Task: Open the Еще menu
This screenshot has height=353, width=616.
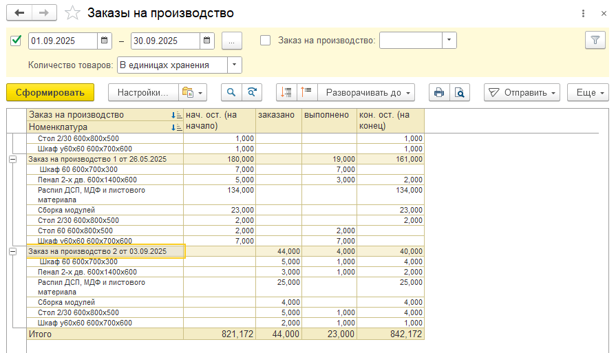Action: tap(591, 92)
